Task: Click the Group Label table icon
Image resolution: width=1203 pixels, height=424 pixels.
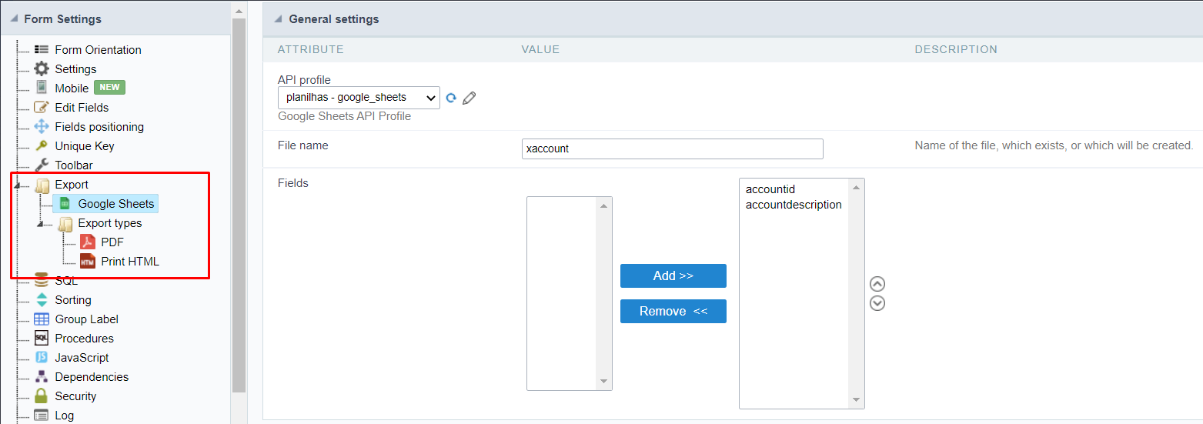Action: pos(42,319)
